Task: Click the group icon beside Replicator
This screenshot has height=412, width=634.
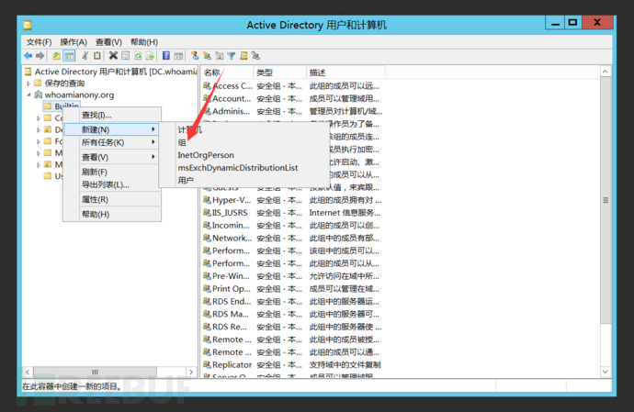Action: 207,364
